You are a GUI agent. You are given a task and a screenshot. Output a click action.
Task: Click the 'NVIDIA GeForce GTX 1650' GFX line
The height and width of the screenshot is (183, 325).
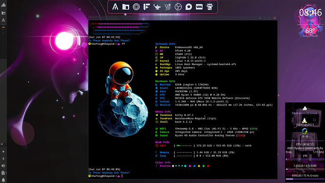pos(212,98)
